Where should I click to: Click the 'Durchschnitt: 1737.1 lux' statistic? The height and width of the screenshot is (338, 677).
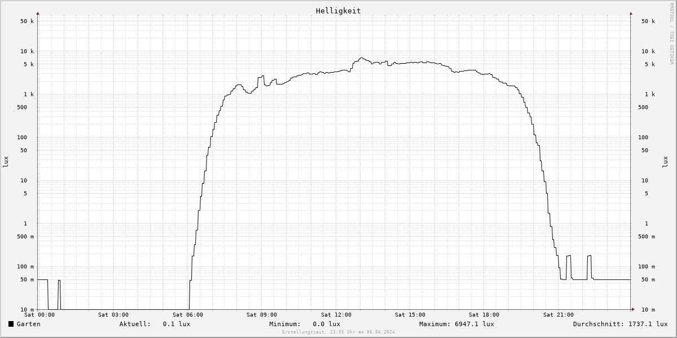coord(620,324)
